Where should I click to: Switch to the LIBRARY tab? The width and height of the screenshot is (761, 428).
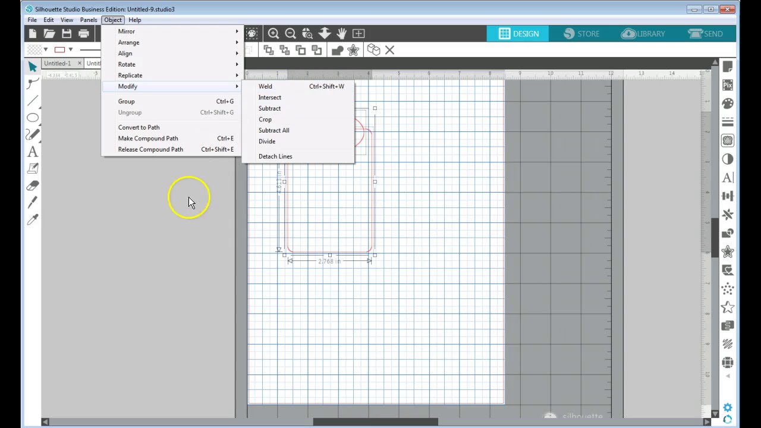(x=643, y=34)
